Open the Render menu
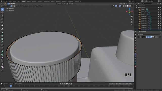This screenshot has height=91, width=162. tap(10, 1)
